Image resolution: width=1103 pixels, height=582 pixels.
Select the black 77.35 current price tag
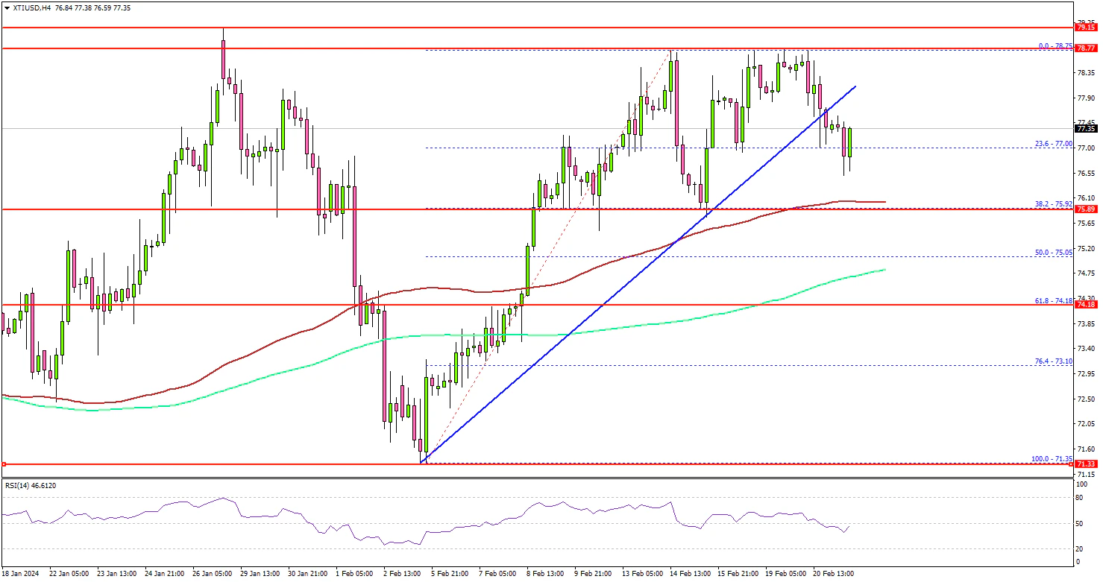(1085, 128)
